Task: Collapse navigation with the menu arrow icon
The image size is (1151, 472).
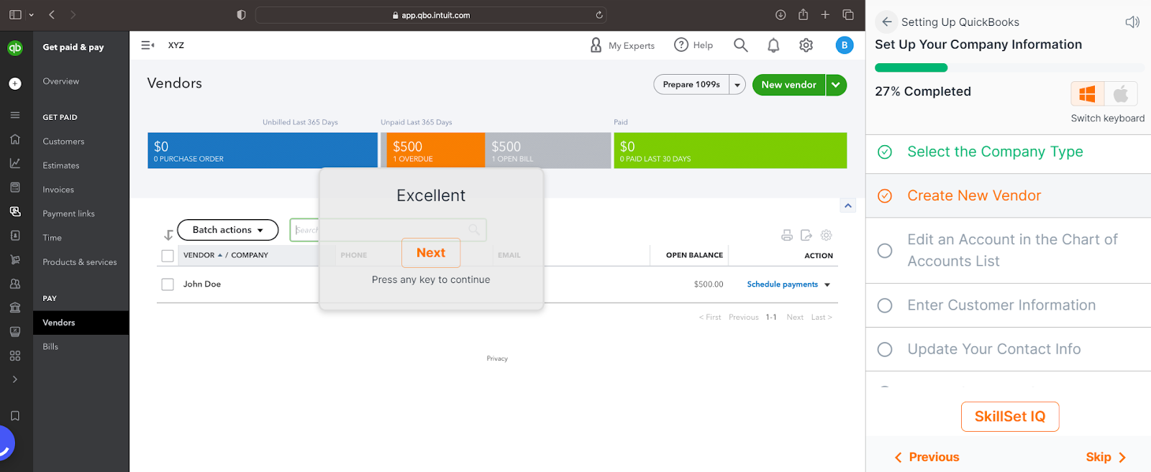Action: coord(147,45)
